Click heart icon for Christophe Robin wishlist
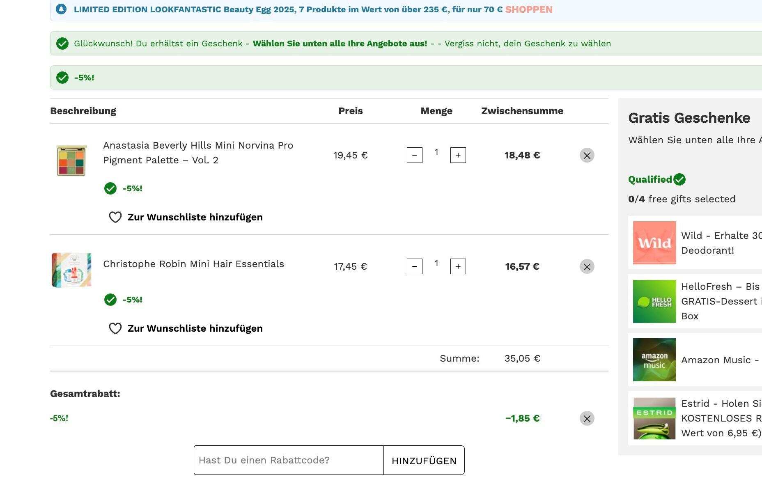This screenshot has width=762, height=486. (x=115, y=328)
